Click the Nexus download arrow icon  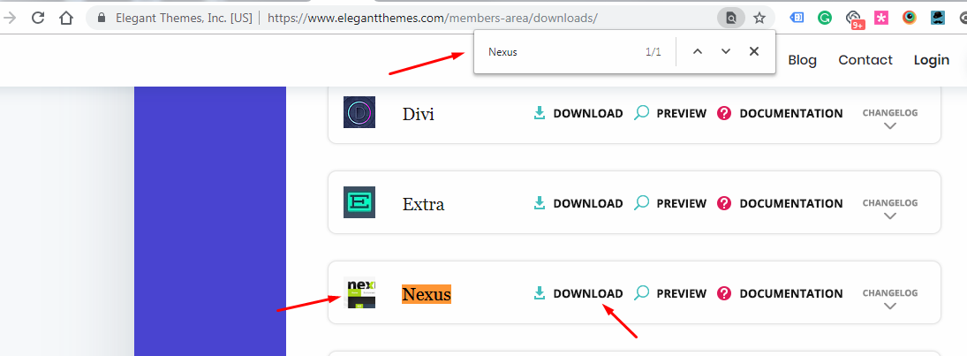540,293
